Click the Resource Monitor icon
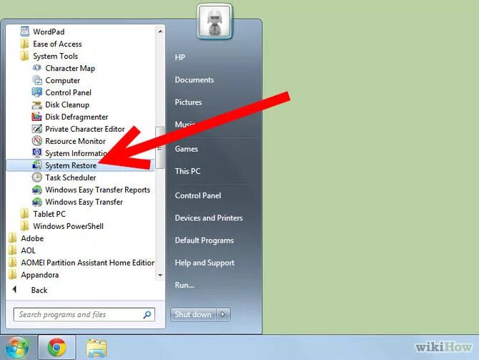Screen dimensions: 479x360 37,141
